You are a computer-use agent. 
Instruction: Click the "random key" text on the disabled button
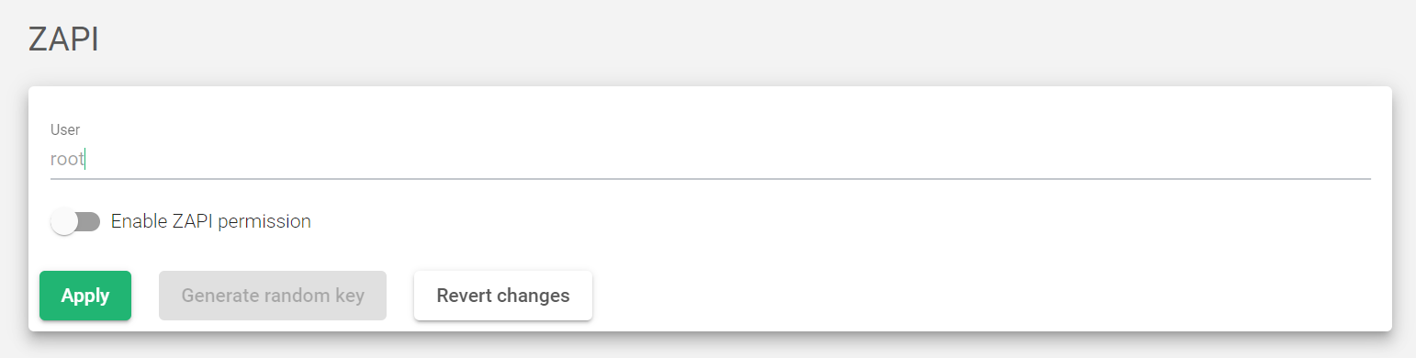[x=320, y=296]
